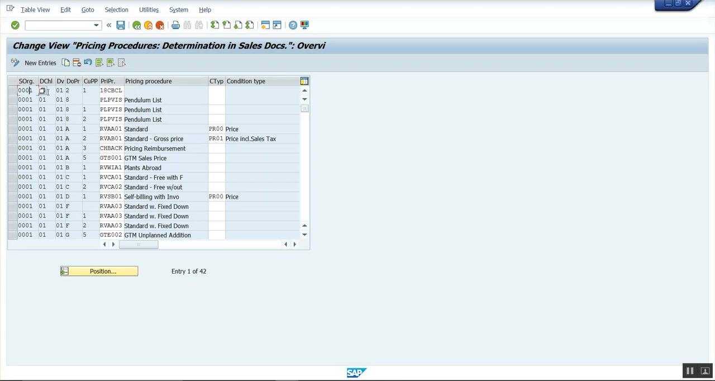Click the Condition type column header
This screenshot has width=715, height=381.
(263, 81)
